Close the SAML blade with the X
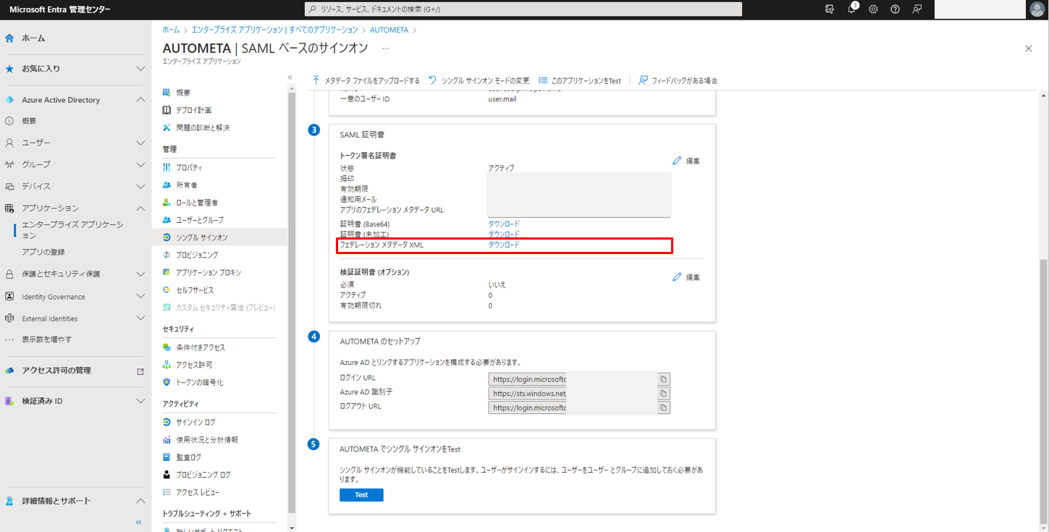The width and height of the screenshot is (1049, 532). 1029,48
